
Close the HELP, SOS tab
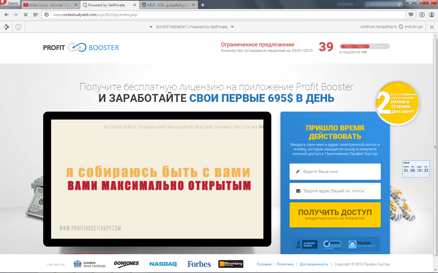point(193,5)
